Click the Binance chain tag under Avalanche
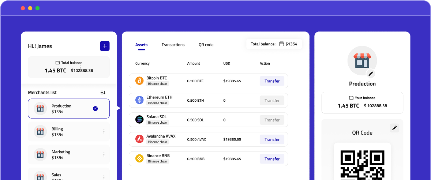This screenshot has width=431, height=180. pyautogui.click(x=157, y=142)
